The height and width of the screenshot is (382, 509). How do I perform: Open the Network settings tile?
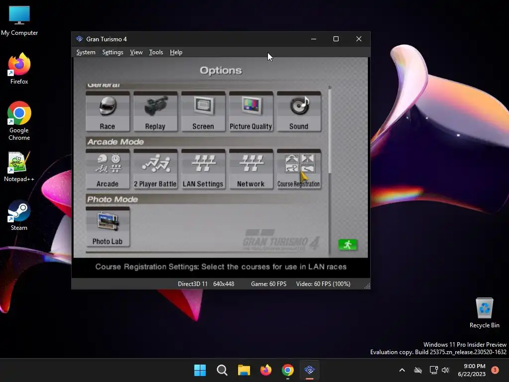tap(251, 169)
